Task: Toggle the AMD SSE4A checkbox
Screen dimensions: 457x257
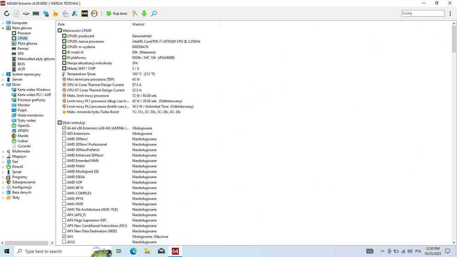Action: click(x=64, y=177)
